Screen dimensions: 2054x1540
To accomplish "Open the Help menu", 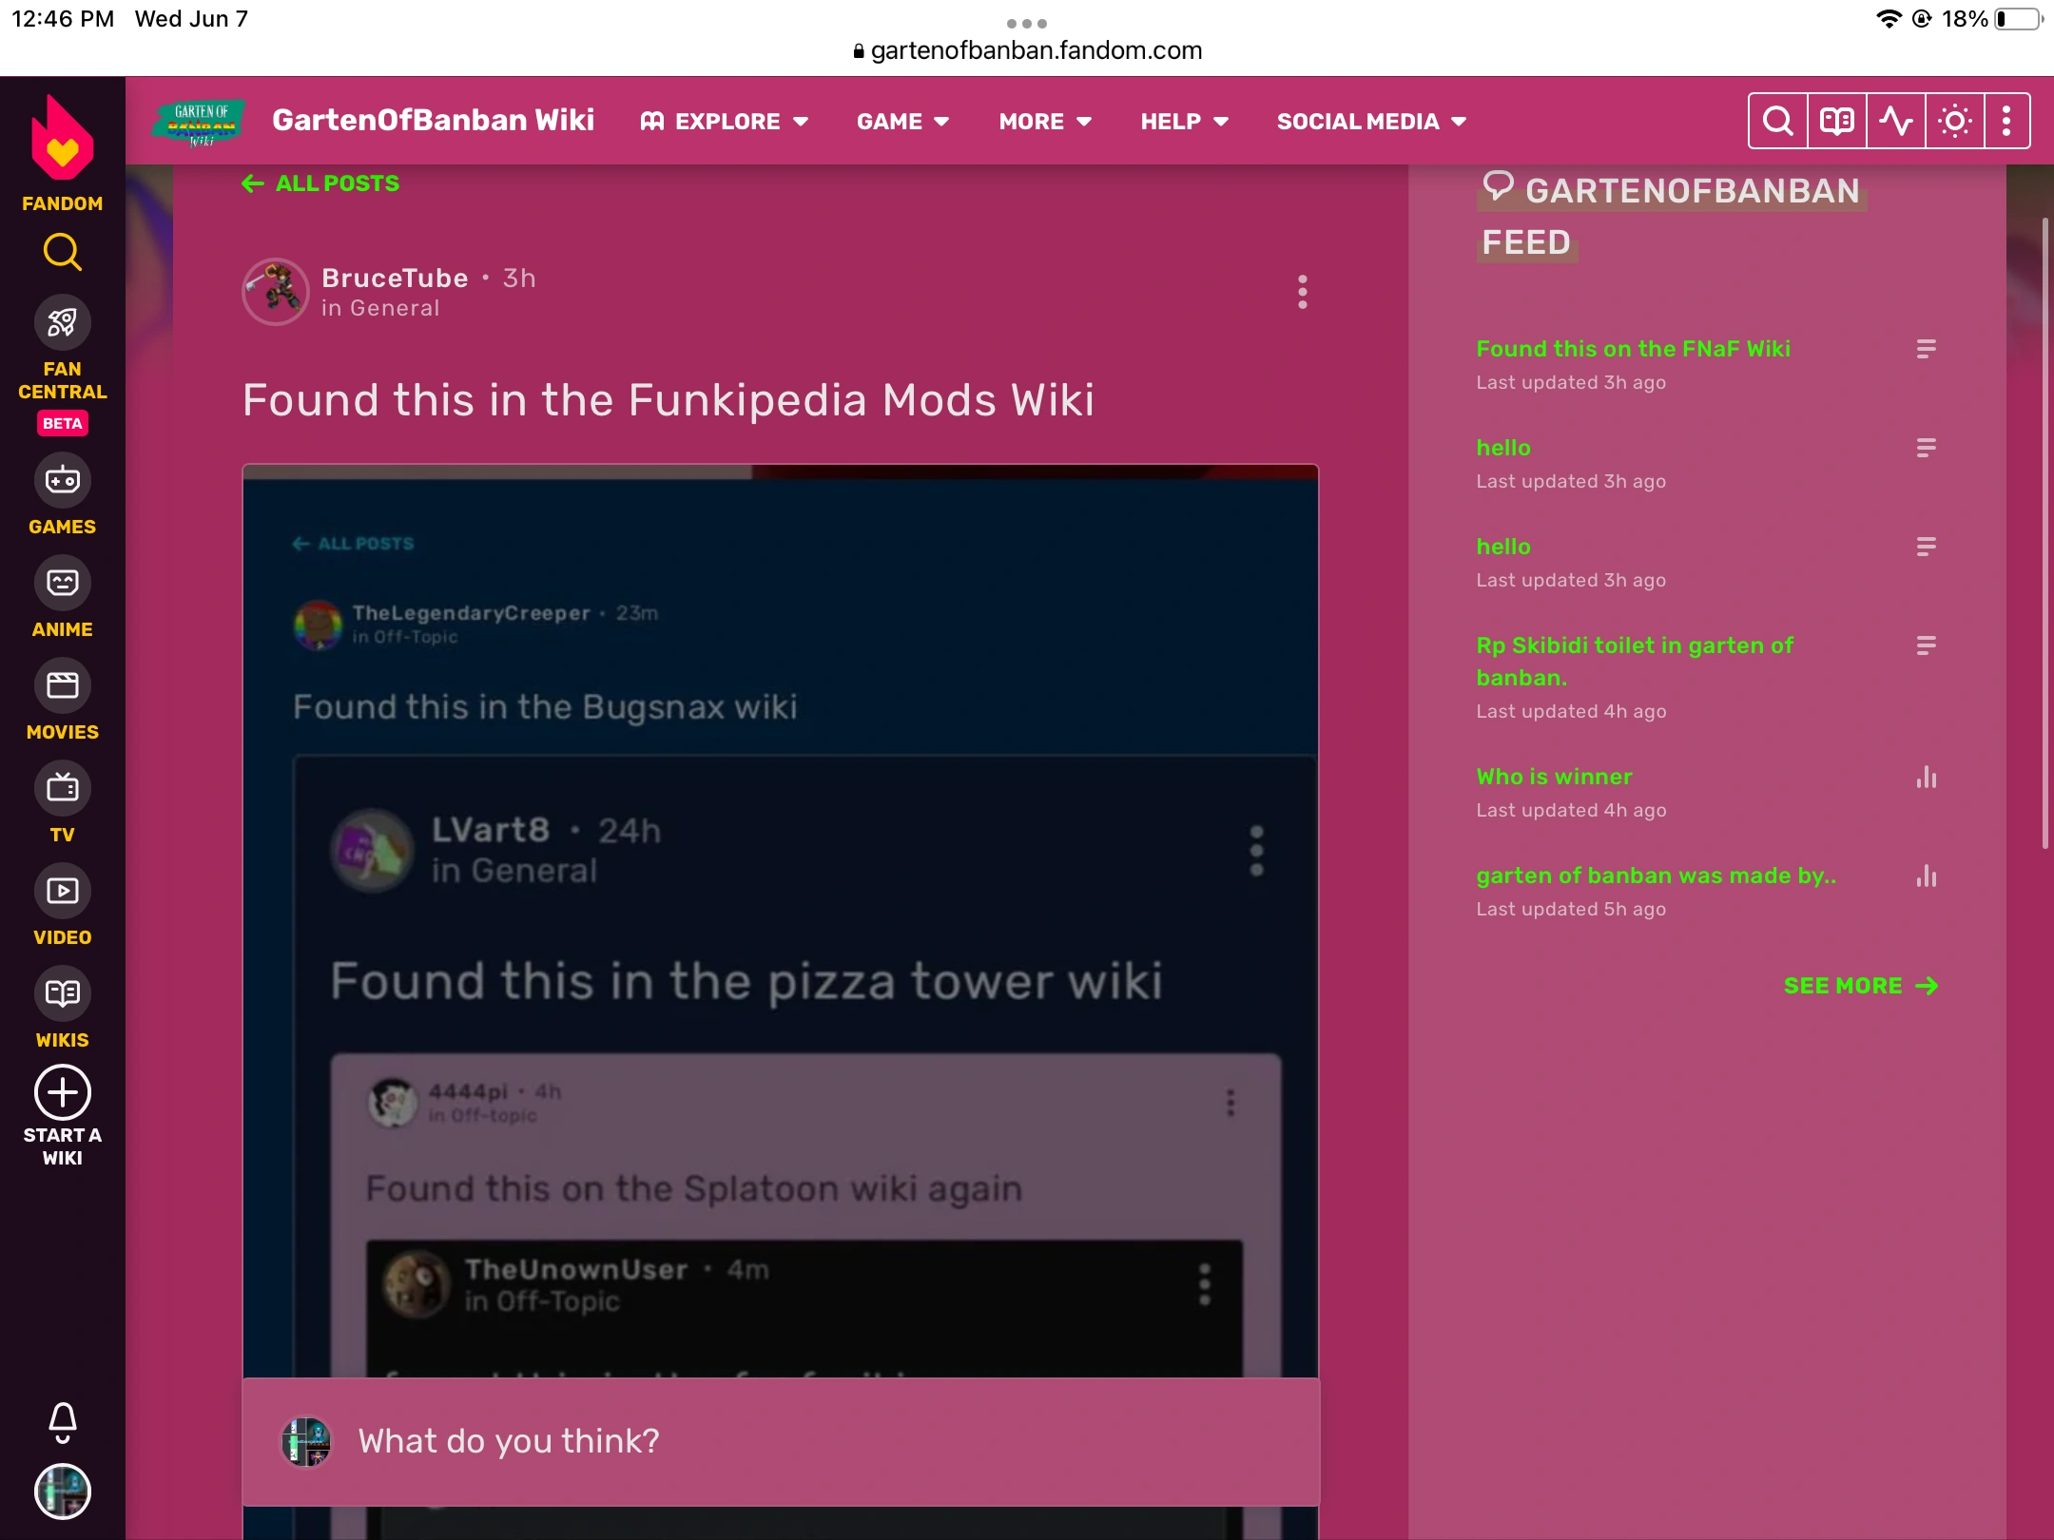I will click(1184, 122).
